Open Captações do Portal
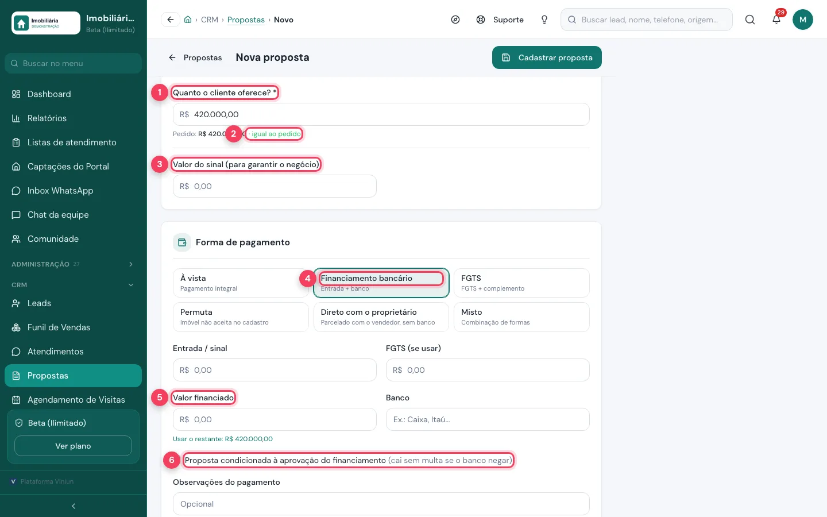The width and height of the screenshot is (827, 517). tap(73, 167)
